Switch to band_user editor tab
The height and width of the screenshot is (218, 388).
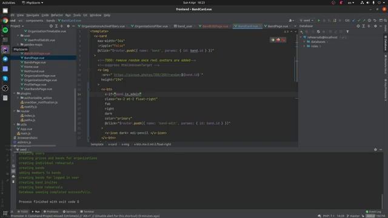[184, 26]
